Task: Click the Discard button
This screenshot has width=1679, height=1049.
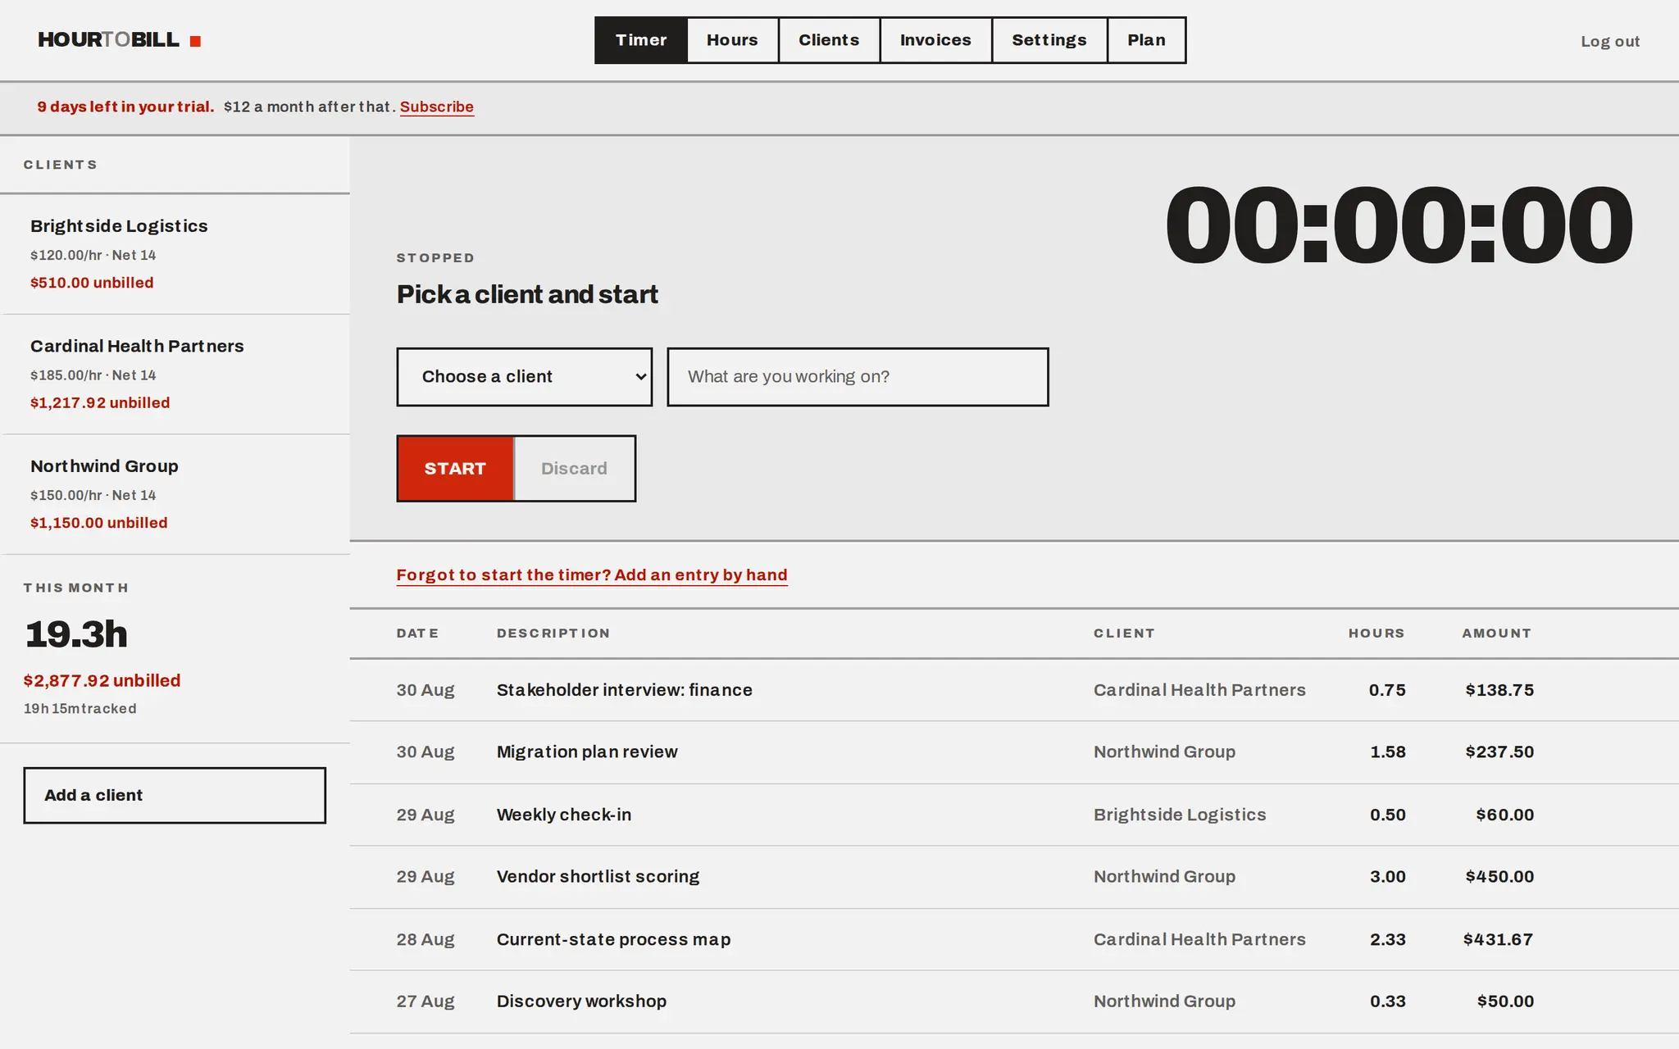Action: click(x=574, y=469)
